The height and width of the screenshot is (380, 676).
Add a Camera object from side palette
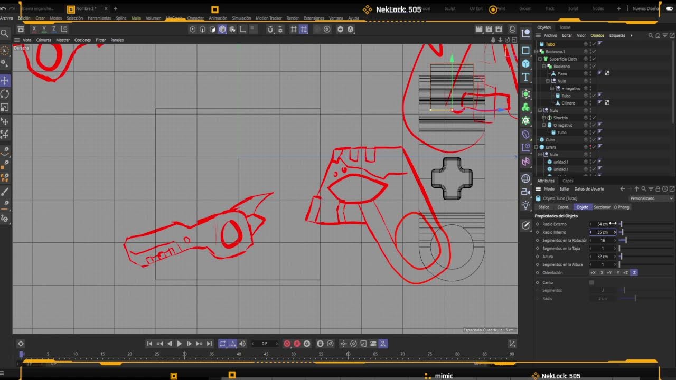[x=525, y=192]
